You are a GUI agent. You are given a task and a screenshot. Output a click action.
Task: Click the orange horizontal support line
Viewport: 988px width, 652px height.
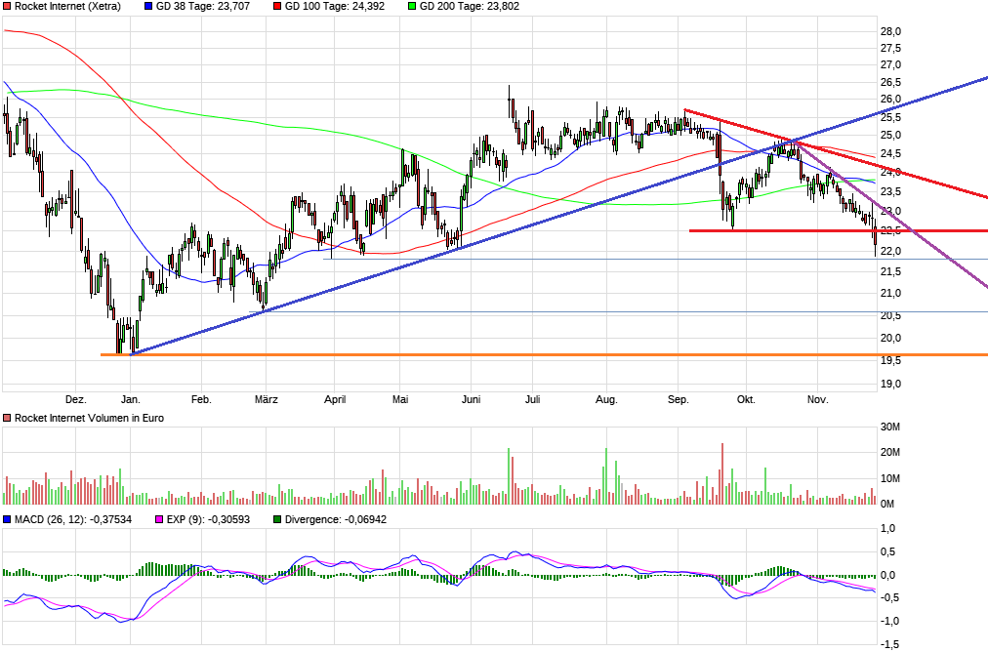(x=488, y=353)
